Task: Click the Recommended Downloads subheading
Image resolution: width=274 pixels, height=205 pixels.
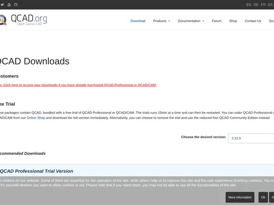Action: click(x=23, y=154)
